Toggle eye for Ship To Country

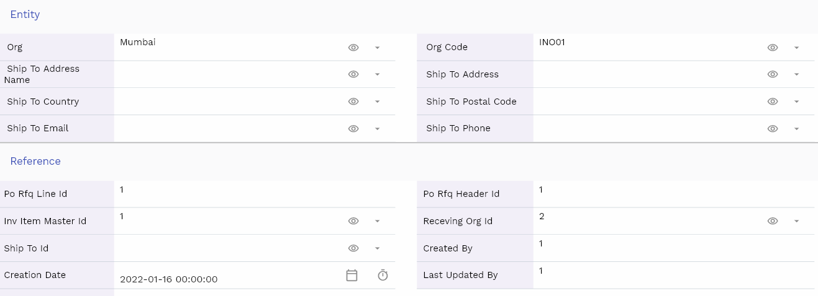[353, 102]
